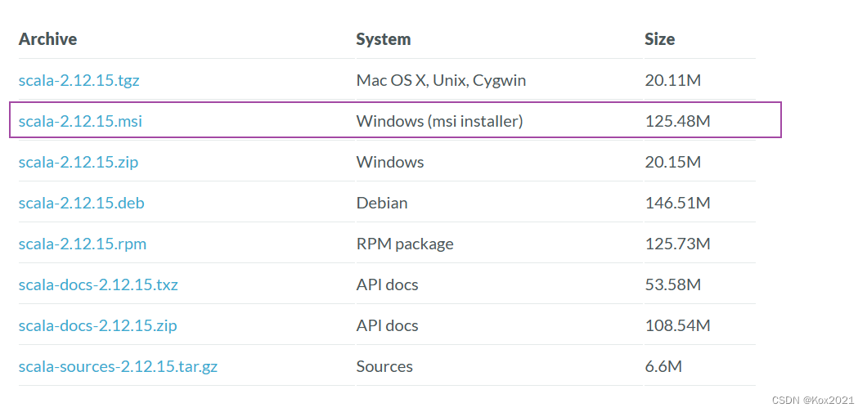Select the 'Debian' system cell
Viewport: 867px width, 412px height.
pyautogui.click(x=381, y=204)
